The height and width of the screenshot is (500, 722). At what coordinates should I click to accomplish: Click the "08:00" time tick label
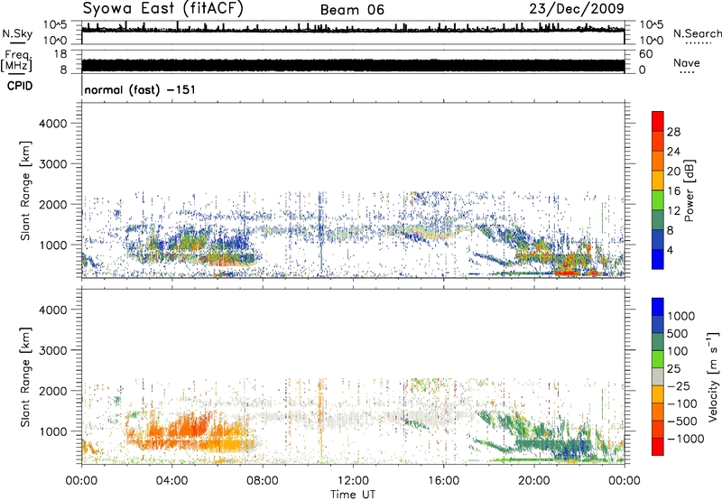pos(263,481)
